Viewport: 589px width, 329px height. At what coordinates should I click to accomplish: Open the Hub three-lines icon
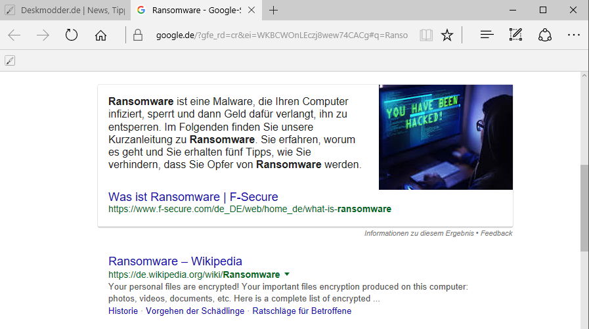click(x=487, y=35)
